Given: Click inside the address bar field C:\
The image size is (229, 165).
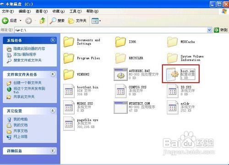Looking at the screenshot, I should (x=111, y=30).
